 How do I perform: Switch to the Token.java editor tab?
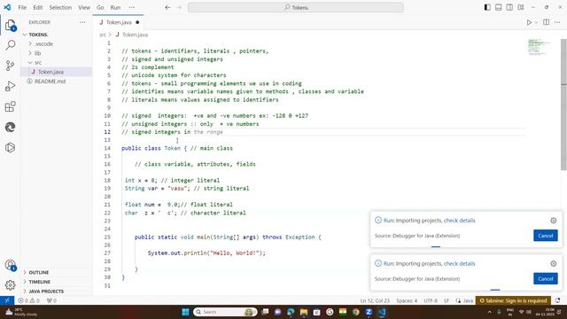click(x=118, y=22)
